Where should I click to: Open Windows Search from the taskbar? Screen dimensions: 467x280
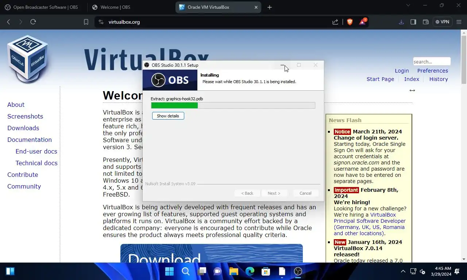click(186, 271)
